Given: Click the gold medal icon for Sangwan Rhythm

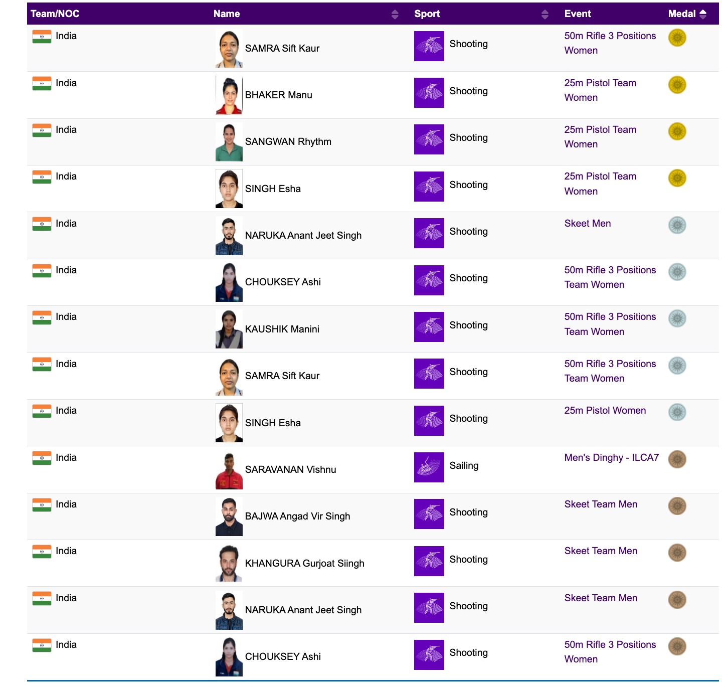Looking at the screenshot, I should (677, 131).
